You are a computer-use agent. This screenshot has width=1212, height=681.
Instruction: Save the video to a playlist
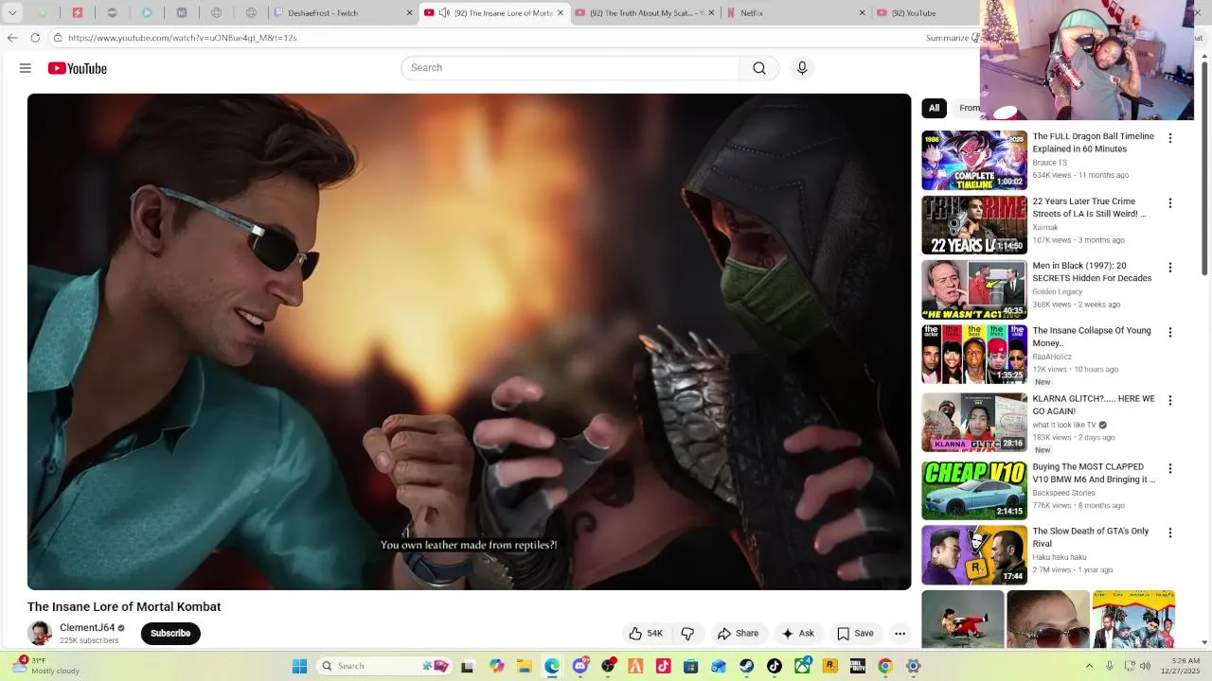coord(855,634)
